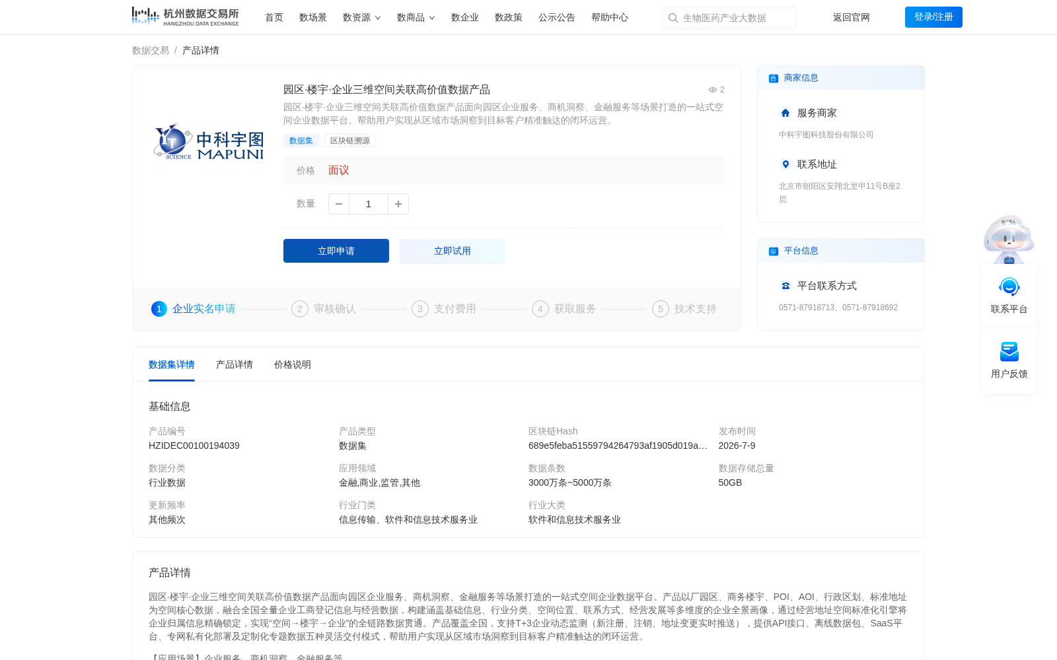Click product code HZIDEC00100194039
The image size is (1057, 660).
194,445
